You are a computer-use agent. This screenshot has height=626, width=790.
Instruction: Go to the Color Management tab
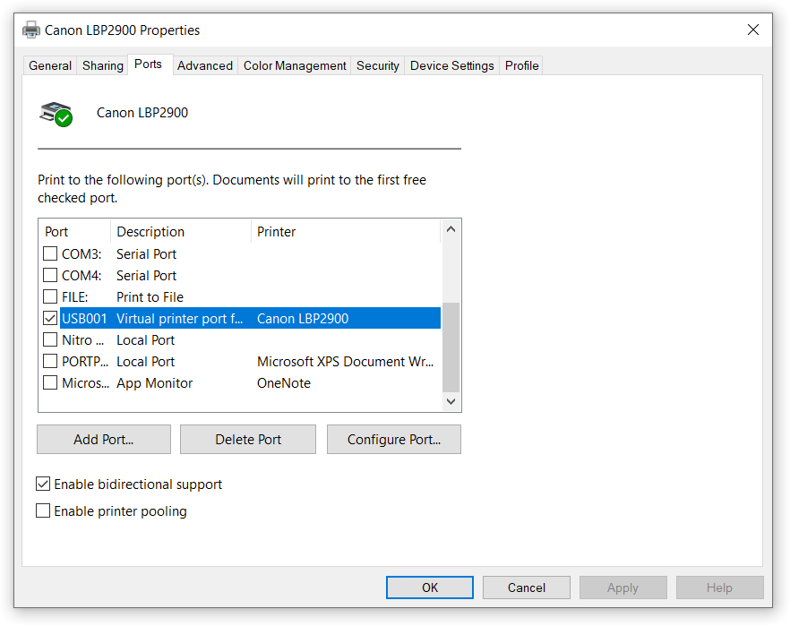tap(295, 65)
